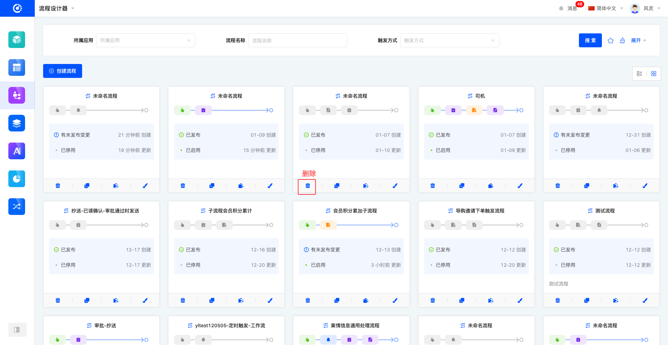Screen dimensions: 668x345
Task: Click the pie chart icon in left sidebar
Action: coord(17,179)
